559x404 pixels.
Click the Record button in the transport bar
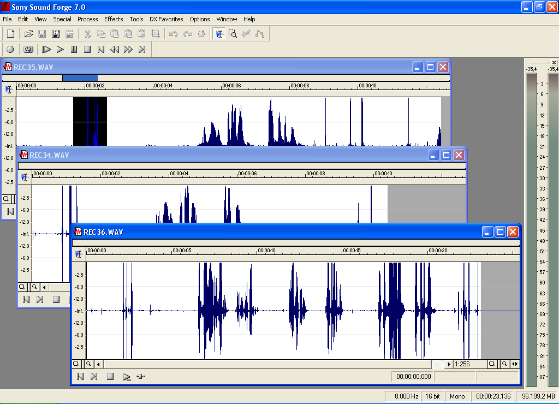[x=10, y=50]
